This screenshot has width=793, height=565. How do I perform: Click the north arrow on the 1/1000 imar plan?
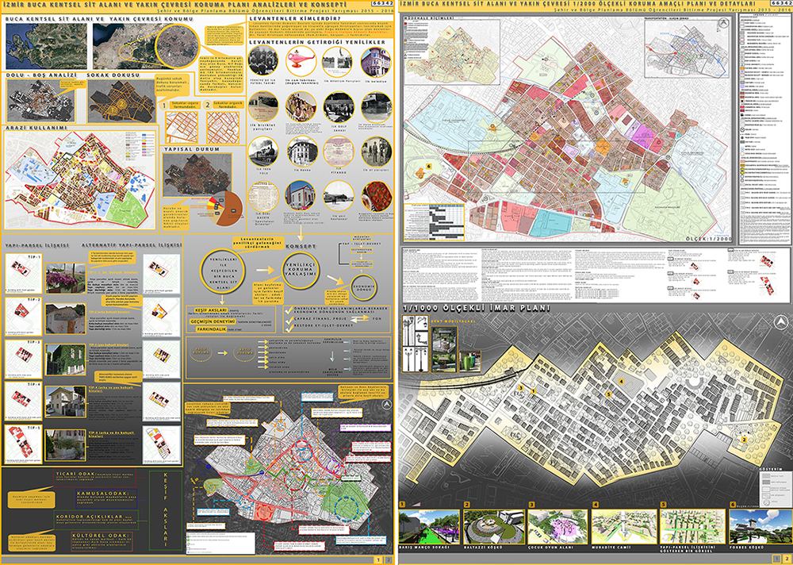(x=781, y=322)
